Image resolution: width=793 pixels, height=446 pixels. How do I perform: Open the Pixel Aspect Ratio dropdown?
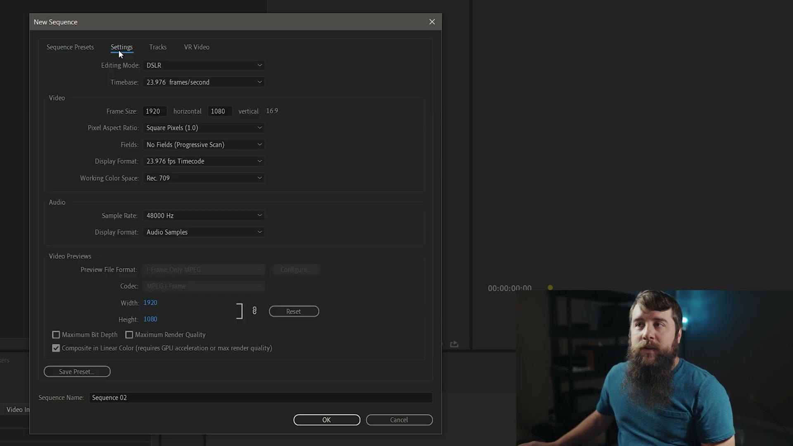tap(204, 128)
